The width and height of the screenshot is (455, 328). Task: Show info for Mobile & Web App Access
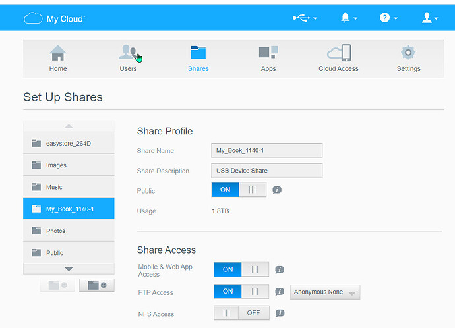point(280,270)
